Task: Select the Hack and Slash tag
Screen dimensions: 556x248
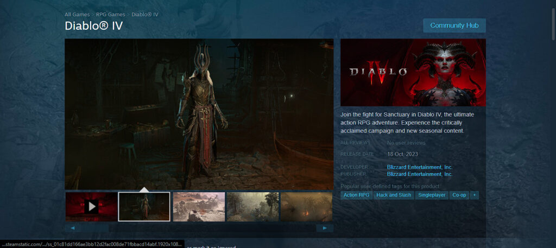Action: point(394,195)
